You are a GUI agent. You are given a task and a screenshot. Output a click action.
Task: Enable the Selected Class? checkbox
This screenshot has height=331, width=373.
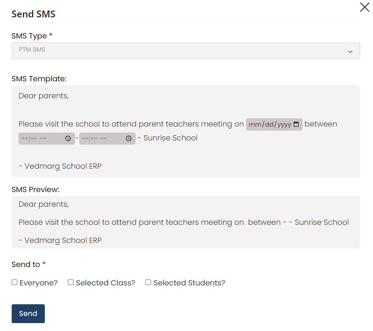tap(70, 282)
